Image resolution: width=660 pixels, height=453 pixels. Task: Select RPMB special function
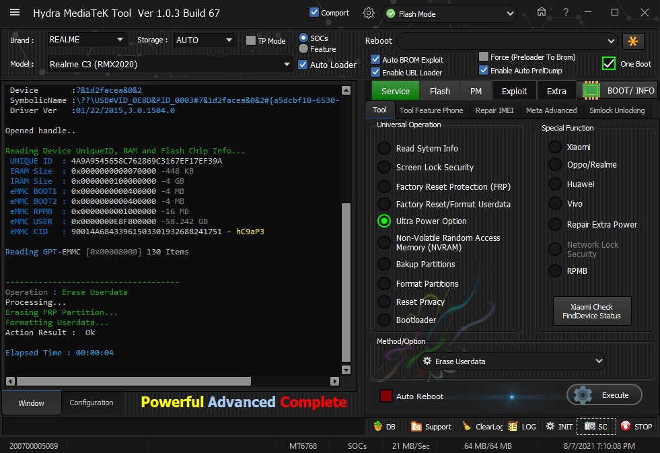[x=555, y=271]
